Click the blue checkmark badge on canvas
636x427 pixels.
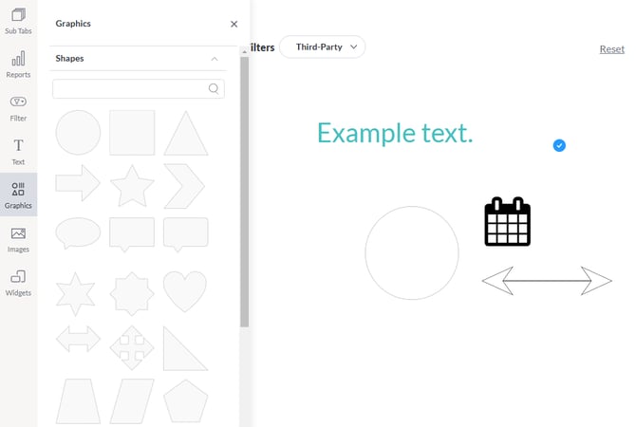[x=559, y=145]
